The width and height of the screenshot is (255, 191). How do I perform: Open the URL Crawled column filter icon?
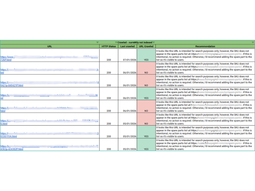(x=153, y=42)
